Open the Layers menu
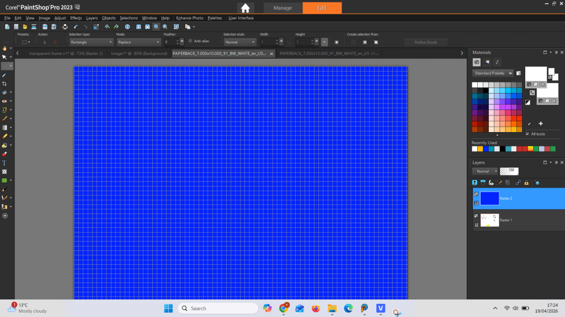 pyautogui.click(x=92, y=18)
